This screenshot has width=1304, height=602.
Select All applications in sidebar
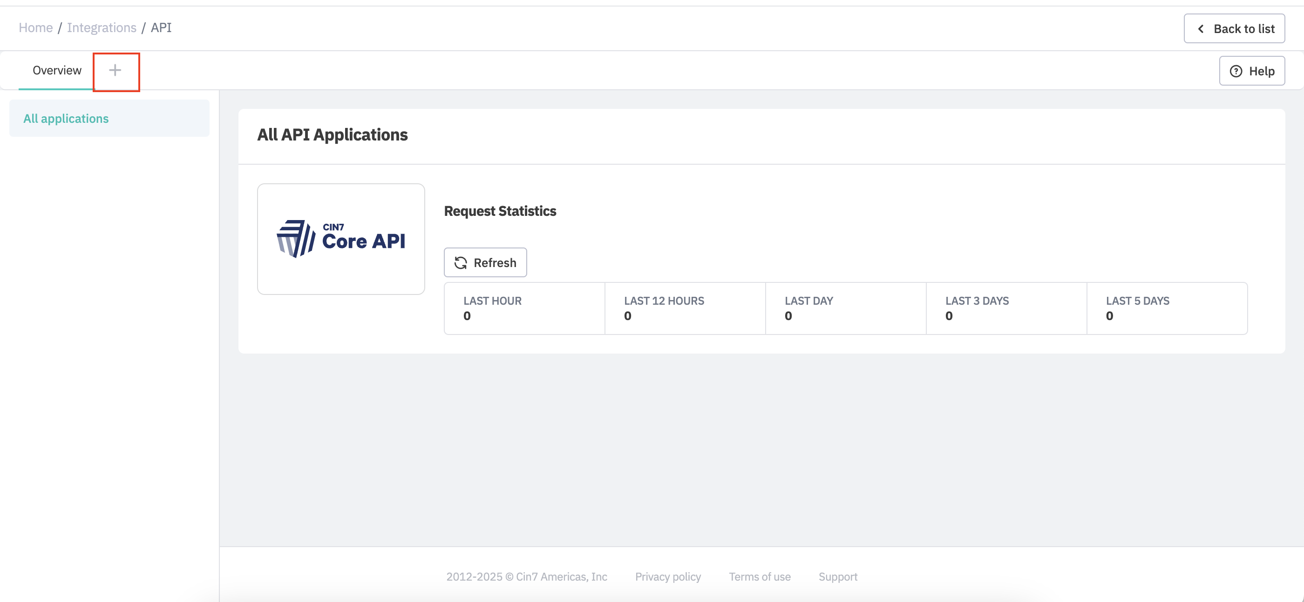[66, 118]
